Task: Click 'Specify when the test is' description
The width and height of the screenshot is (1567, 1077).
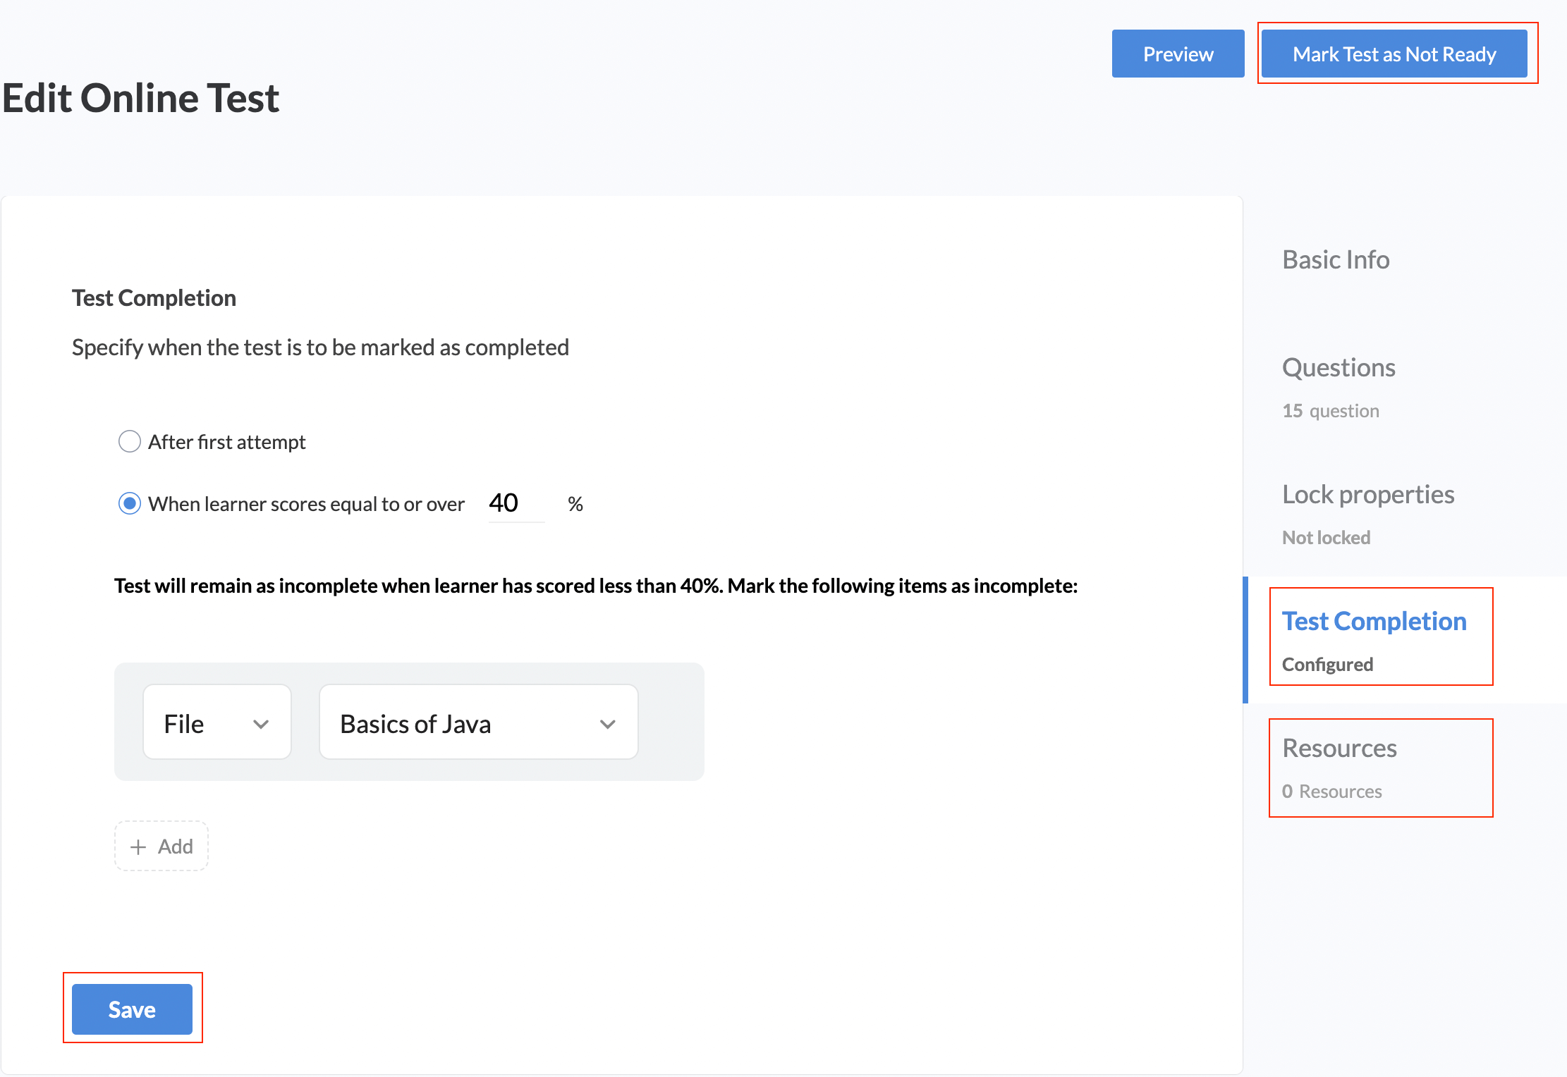Action: tap(320, 347)
